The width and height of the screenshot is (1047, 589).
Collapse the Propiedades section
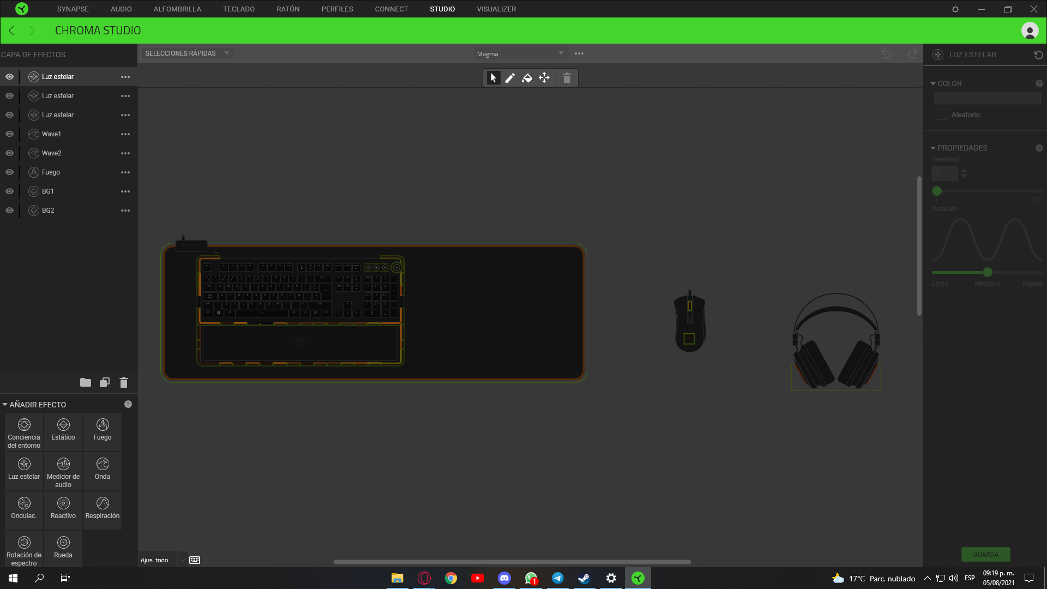[x=933, y=148]
